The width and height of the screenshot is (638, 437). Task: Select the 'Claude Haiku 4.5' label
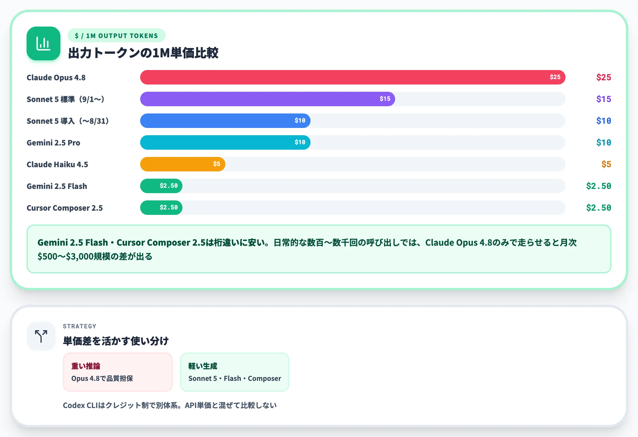[x=57, y=164]
